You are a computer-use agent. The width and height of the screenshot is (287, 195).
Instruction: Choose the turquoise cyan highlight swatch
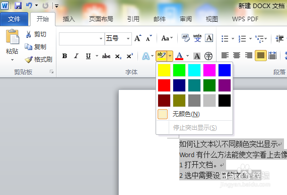pyautogui.click(x=194, y=70)
